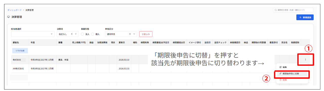Open the three-dot row actions menu

click(x=306, y=60)
